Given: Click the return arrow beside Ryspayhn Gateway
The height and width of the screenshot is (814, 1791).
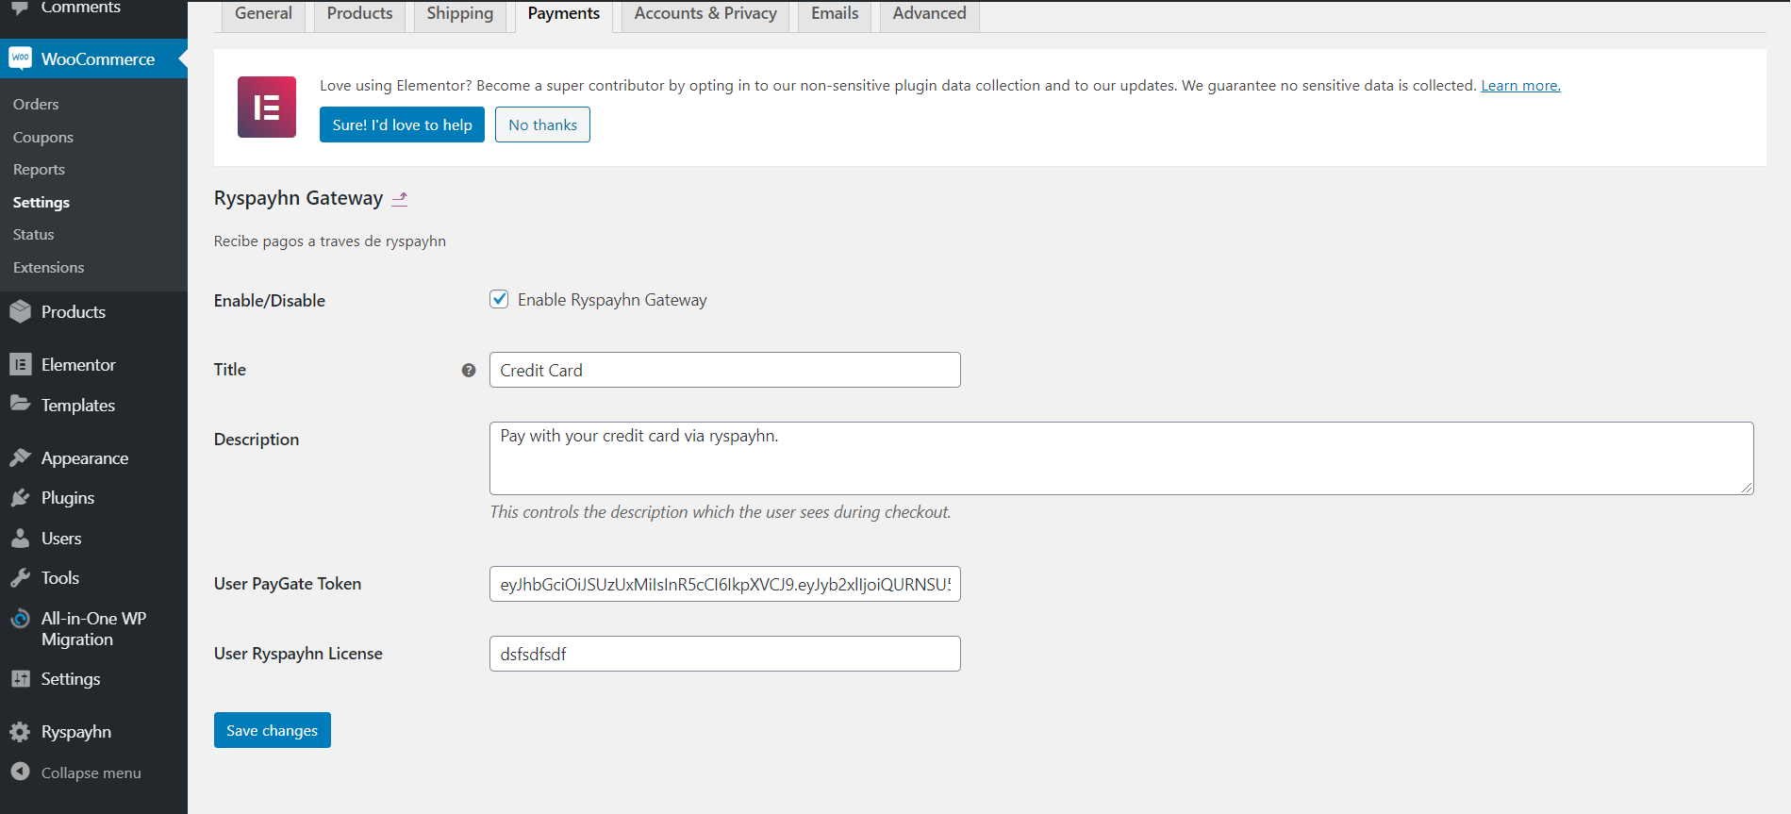Looking at the screenshot, I should click(x=400, y=199).
